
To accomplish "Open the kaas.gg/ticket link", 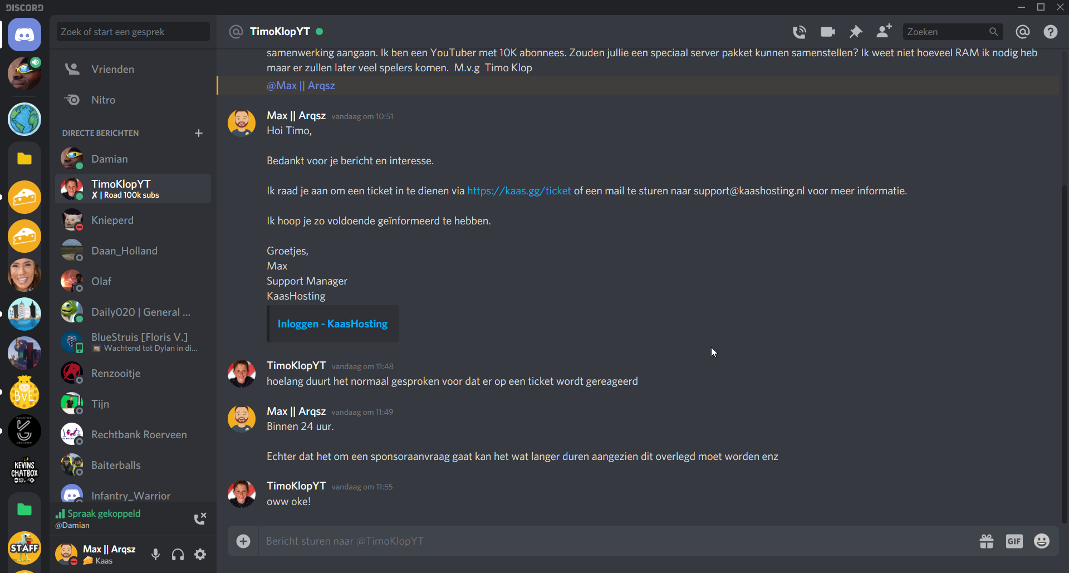I will tap(519, 191).
